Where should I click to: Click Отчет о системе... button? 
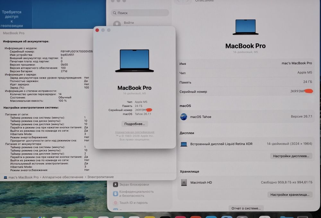click(246, 208)
